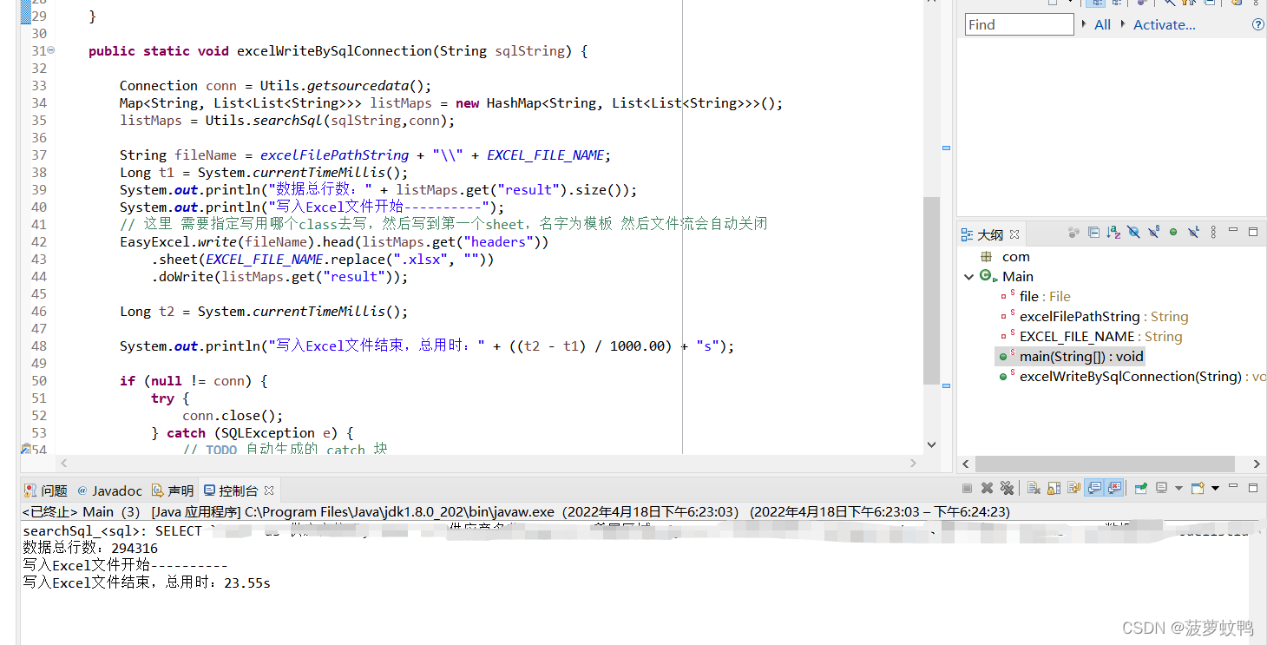Open outline View Menu three dots

[x=1213, y=232]
